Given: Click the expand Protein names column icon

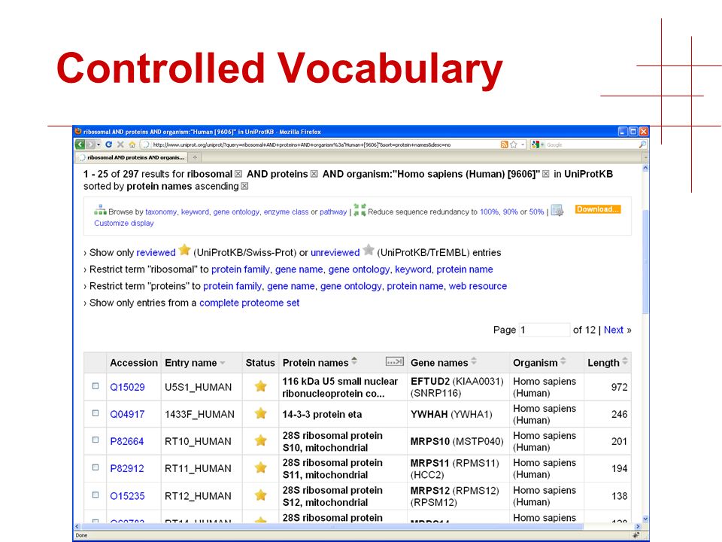Looking at the screenshot, I should click(x=395, y=361).
